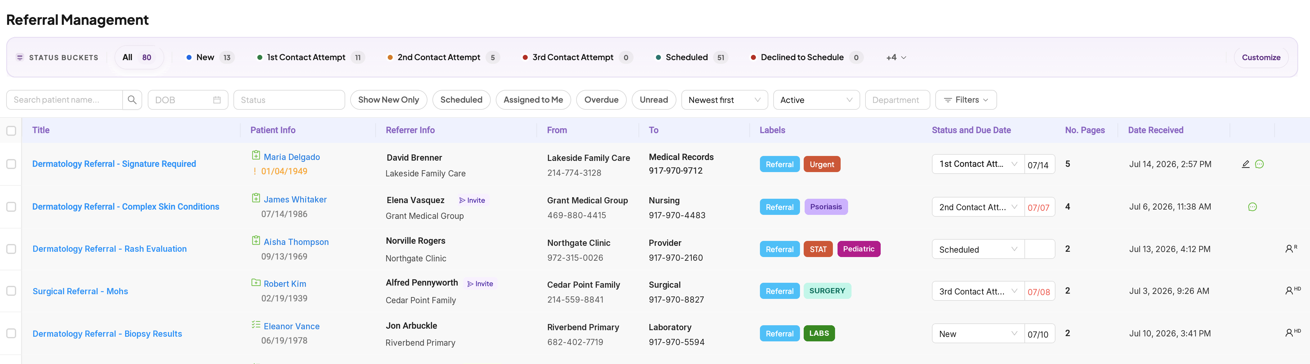Toggle the Overdue filter chip
The width and height of the screenshot is (1310, 364).
click(601, 100)
